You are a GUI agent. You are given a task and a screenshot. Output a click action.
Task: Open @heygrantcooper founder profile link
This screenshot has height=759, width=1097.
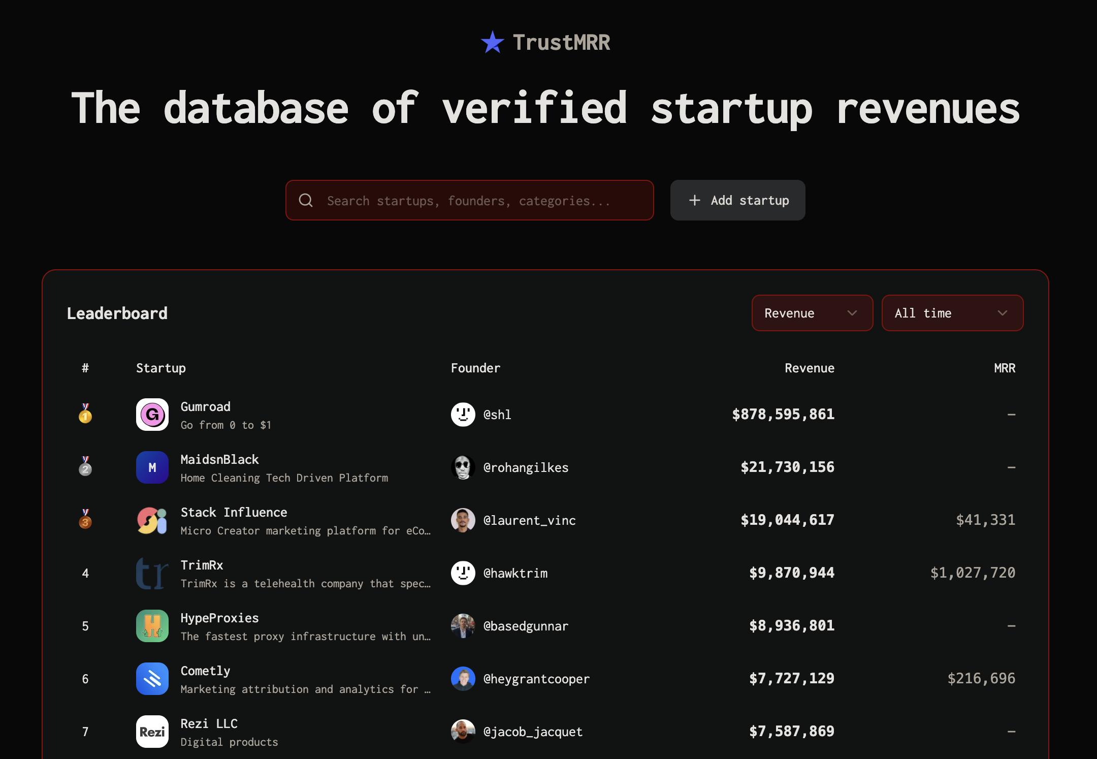(536, 679)
